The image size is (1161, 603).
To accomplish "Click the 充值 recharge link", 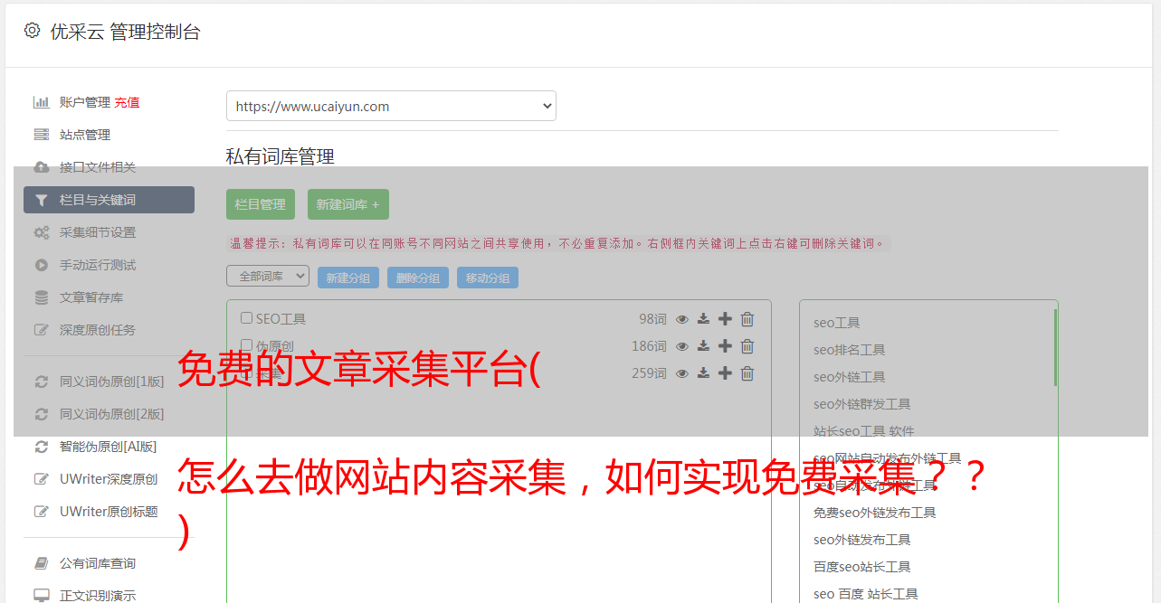I will point(127,102).
